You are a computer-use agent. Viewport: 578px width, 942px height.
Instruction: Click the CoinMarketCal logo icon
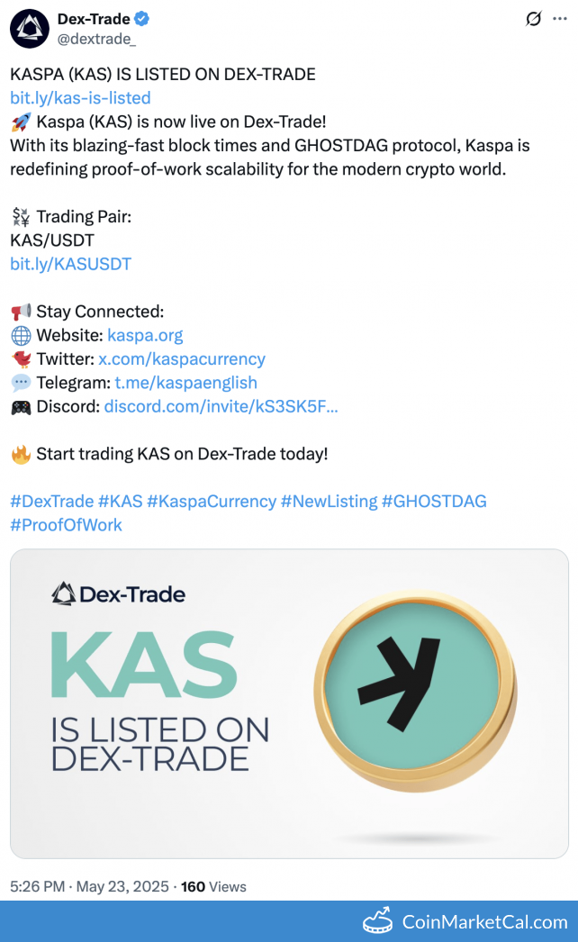point(379,921)
